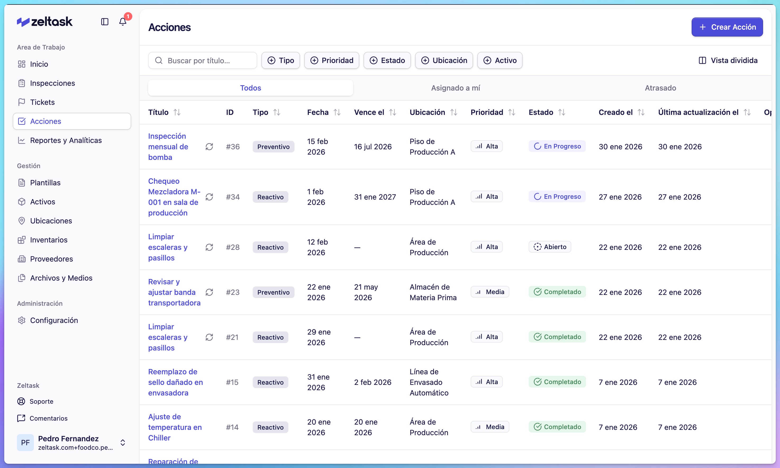
Task: Sort by the Prioridad column
Action: tap(493, 112)
